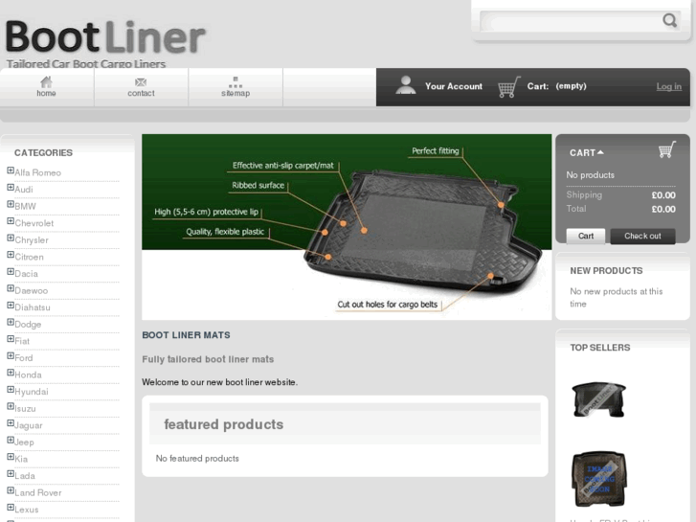Open the sitemap menu item

(236, 86)
